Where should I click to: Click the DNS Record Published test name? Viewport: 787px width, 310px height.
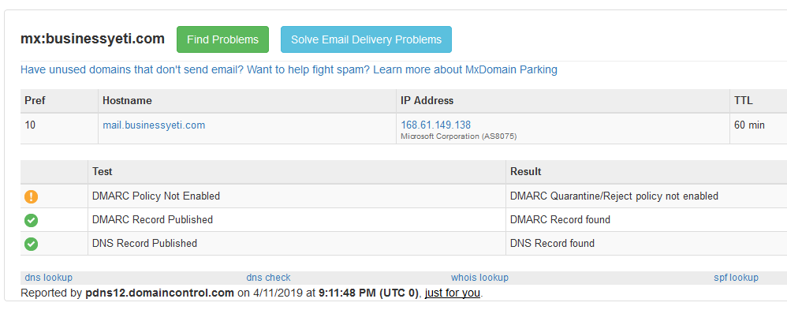point(144,243)
